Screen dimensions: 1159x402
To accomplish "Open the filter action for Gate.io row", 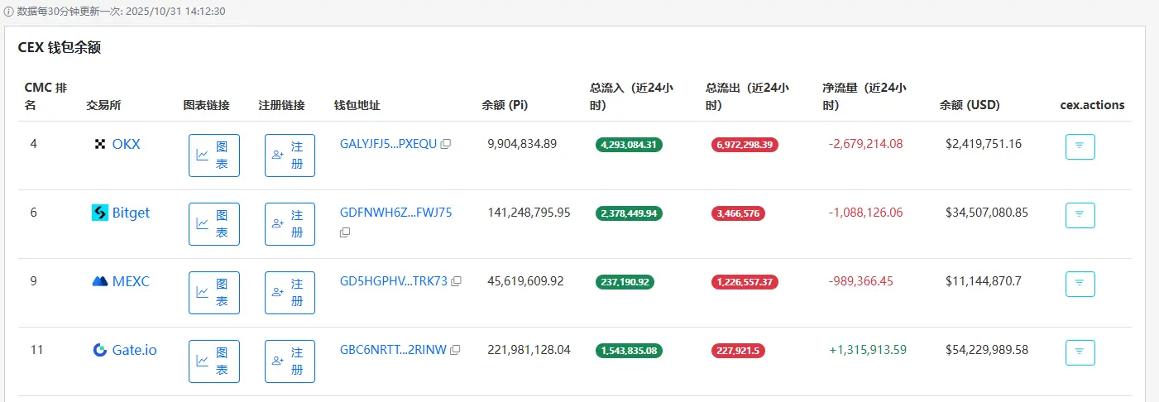I will tap(1080, 352).
